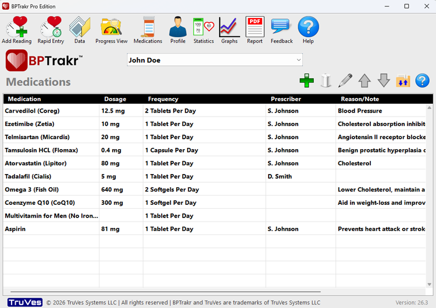
Task: Click D. Smith prescriber cell
Action: [301, 176]
